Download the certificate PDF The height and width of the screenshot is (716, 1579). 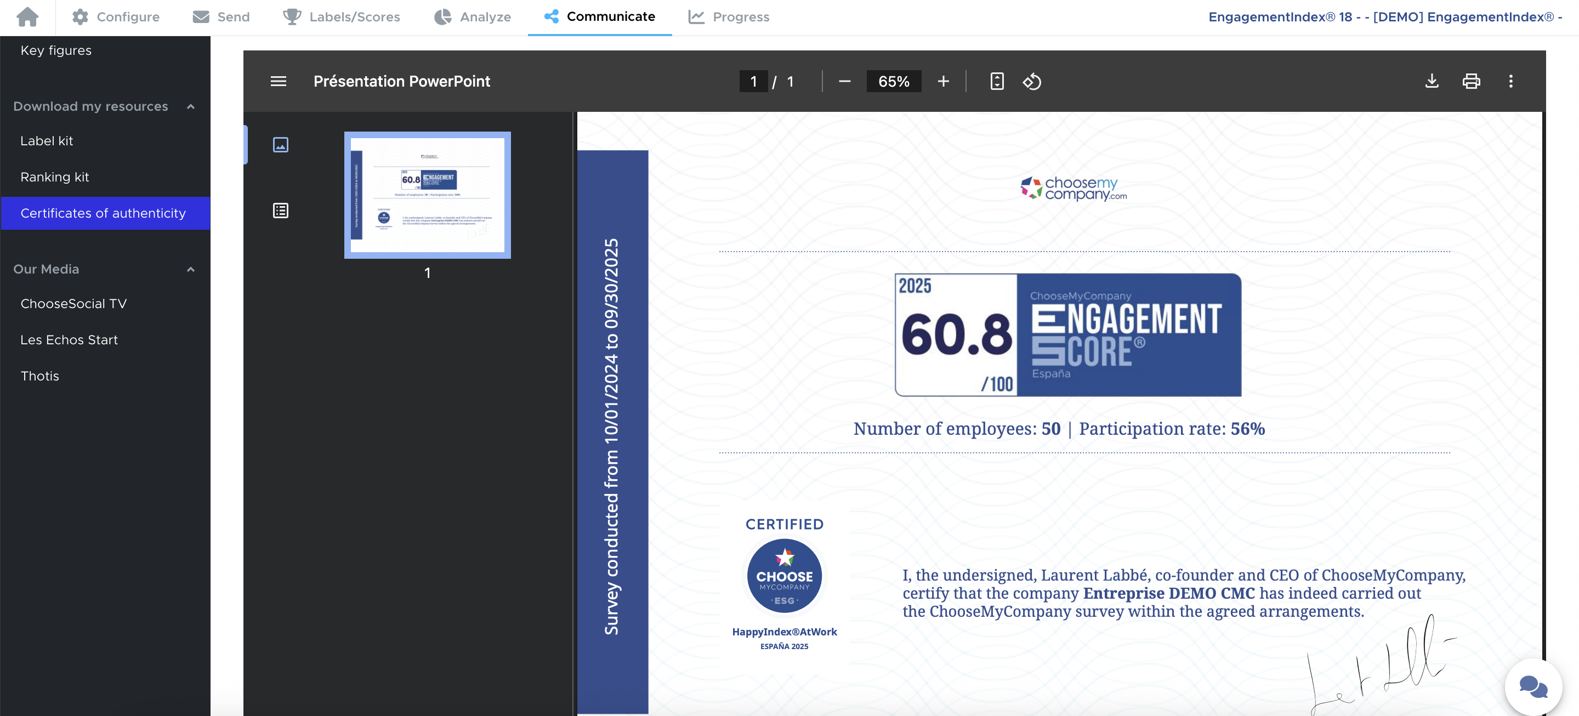[1432, 81]
